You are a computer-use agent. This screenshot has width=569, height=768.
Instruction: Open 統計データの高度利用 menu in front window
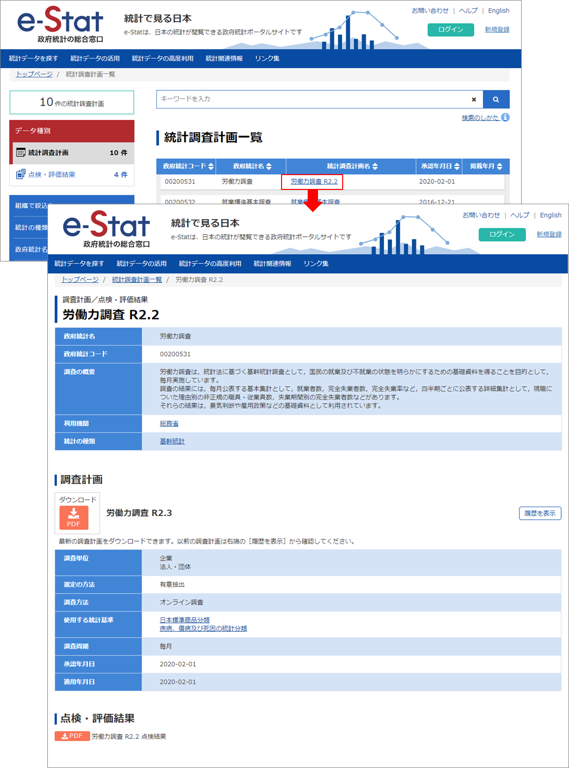[x=210, y=263]
